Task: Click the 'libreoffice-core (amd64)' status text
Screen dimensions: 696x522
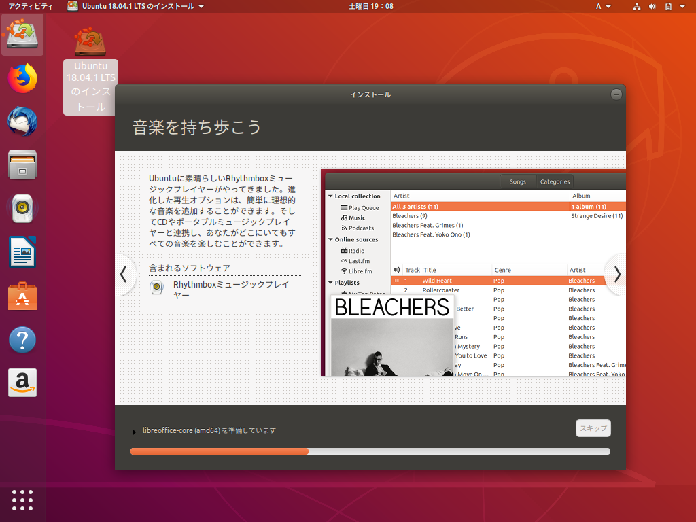Action: coord(209,430)
